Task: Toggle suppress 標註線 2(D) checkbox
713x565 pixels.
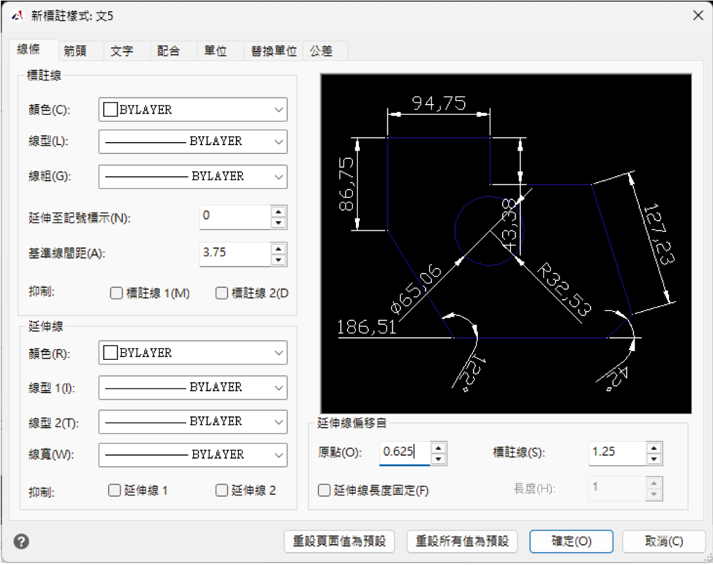Action: click(222, 293)
